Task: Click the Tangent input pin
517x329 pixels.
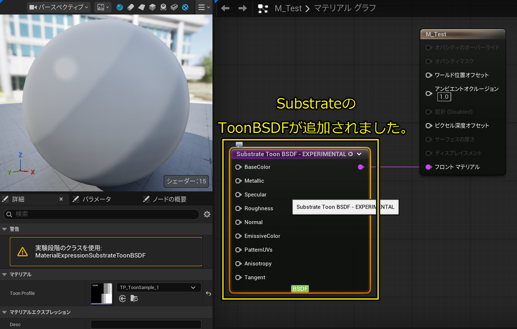Action: [x=238, y=277]
